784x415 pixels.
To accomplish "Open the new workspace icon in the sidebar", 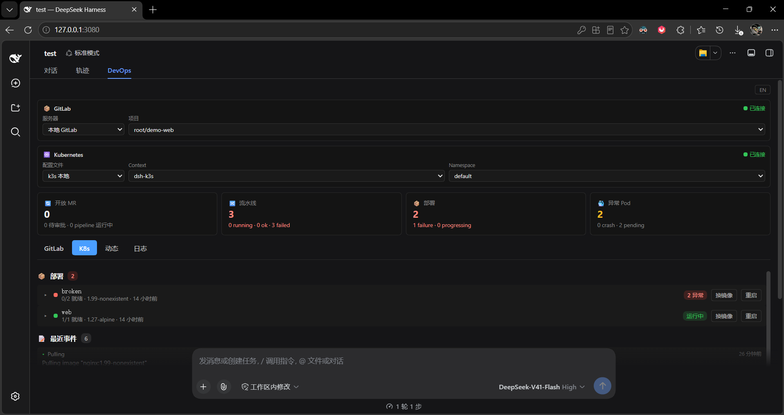I will (x=16, y=108).
